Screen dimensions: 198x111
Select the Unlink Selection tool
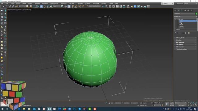pos(13,6)
